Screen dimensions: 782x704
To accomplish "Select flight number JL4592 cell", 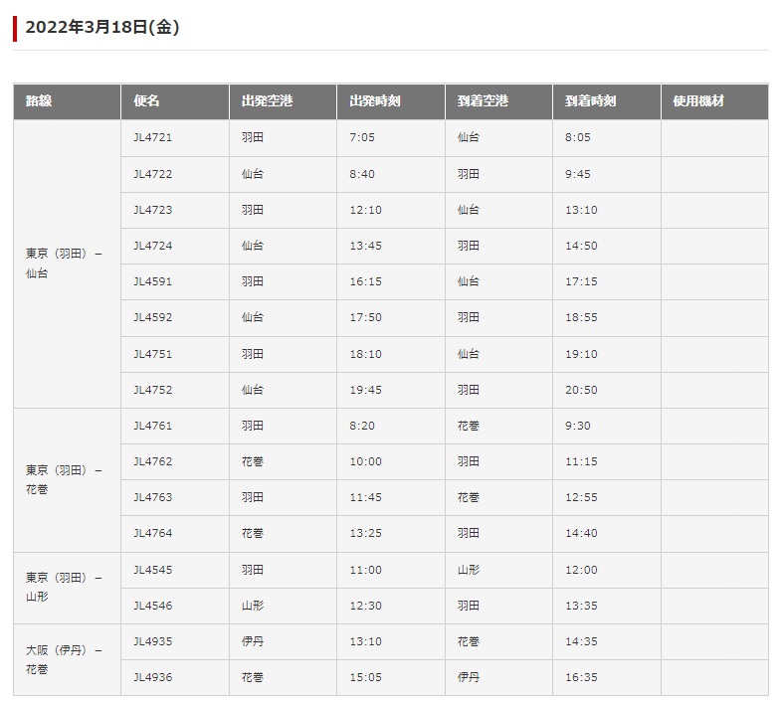I will [174, 318].
